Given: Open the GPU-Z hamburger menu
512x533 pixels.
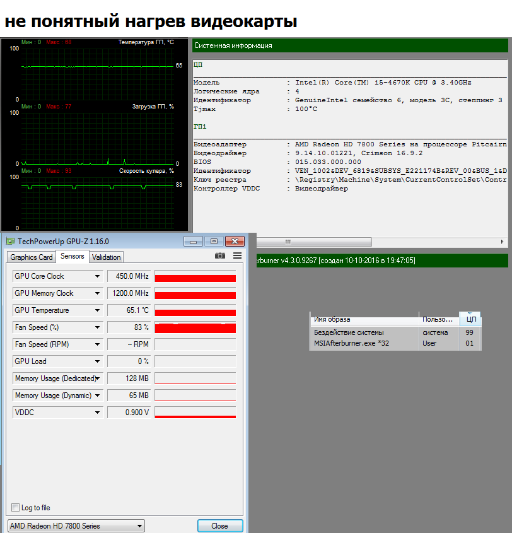Looking at the screenshot, I should 237,255.
